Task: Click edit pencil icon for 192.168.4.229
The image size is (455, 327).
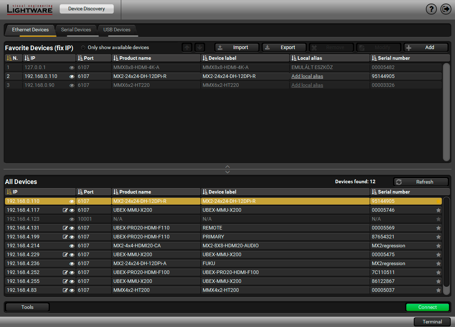Action: [65, 255]
